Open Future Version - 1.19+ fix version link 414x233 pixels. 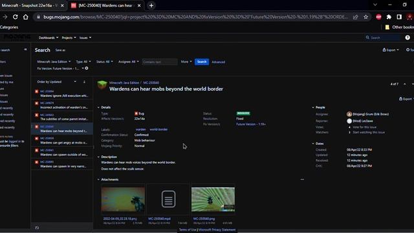[x=251, y=124]
